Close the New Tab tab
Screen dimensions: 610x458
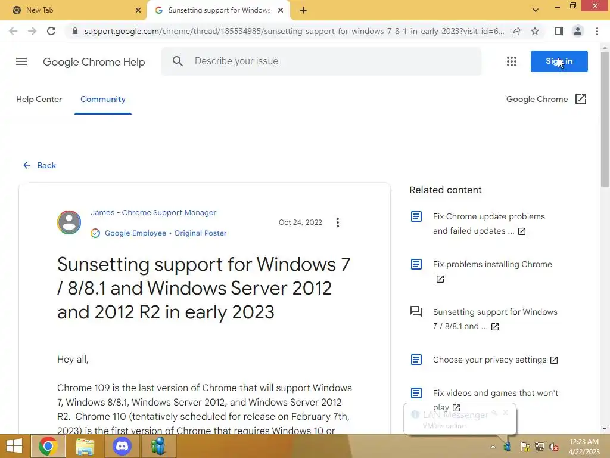138,10
